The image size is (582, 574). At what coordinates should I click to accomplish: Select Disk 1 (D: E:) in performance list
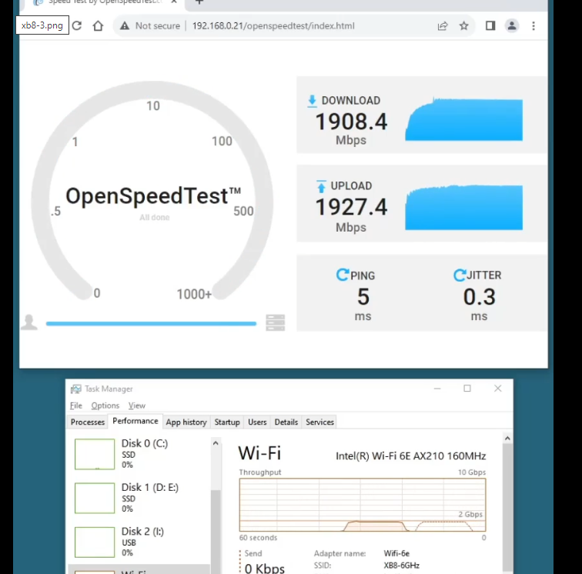pyautogui.click(x=139, y=498)
